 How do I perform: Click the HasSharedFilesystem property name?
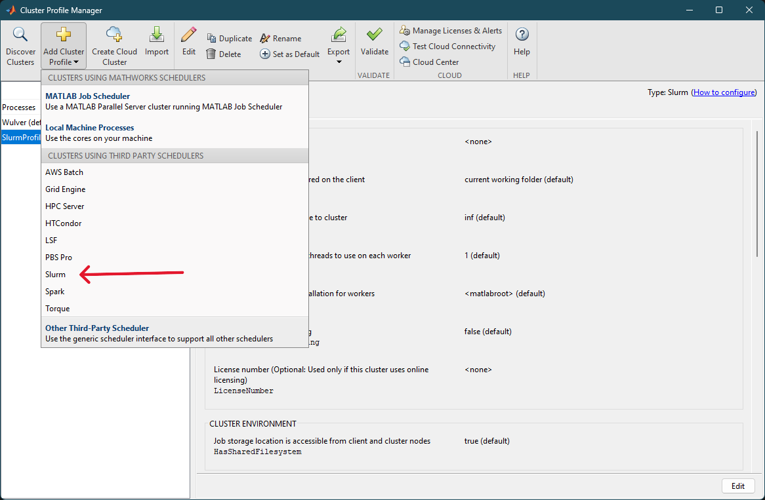tap(258, 452)
